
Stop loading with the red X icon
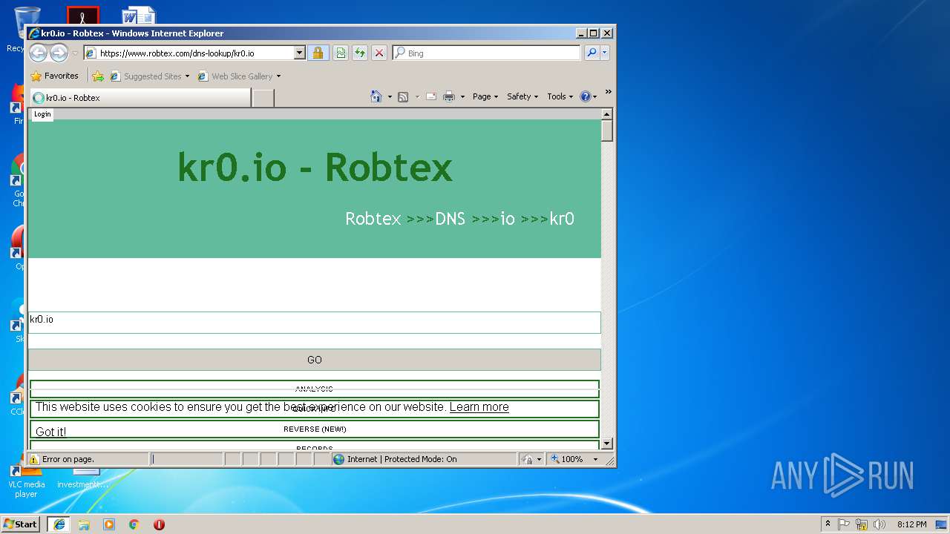379,53
